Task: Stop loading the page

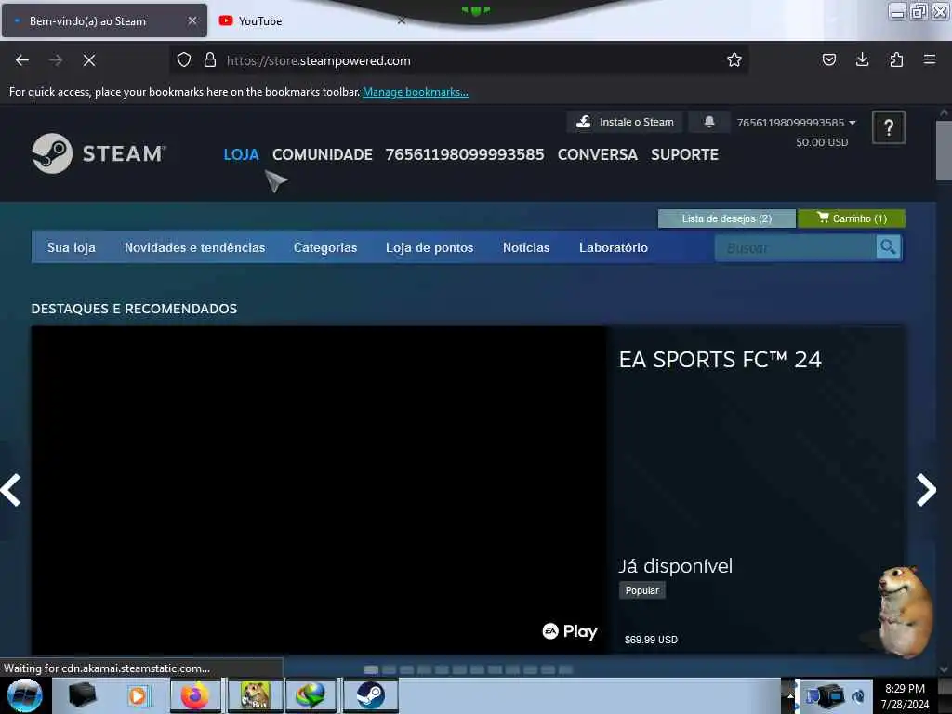Action: click(89, 60)
